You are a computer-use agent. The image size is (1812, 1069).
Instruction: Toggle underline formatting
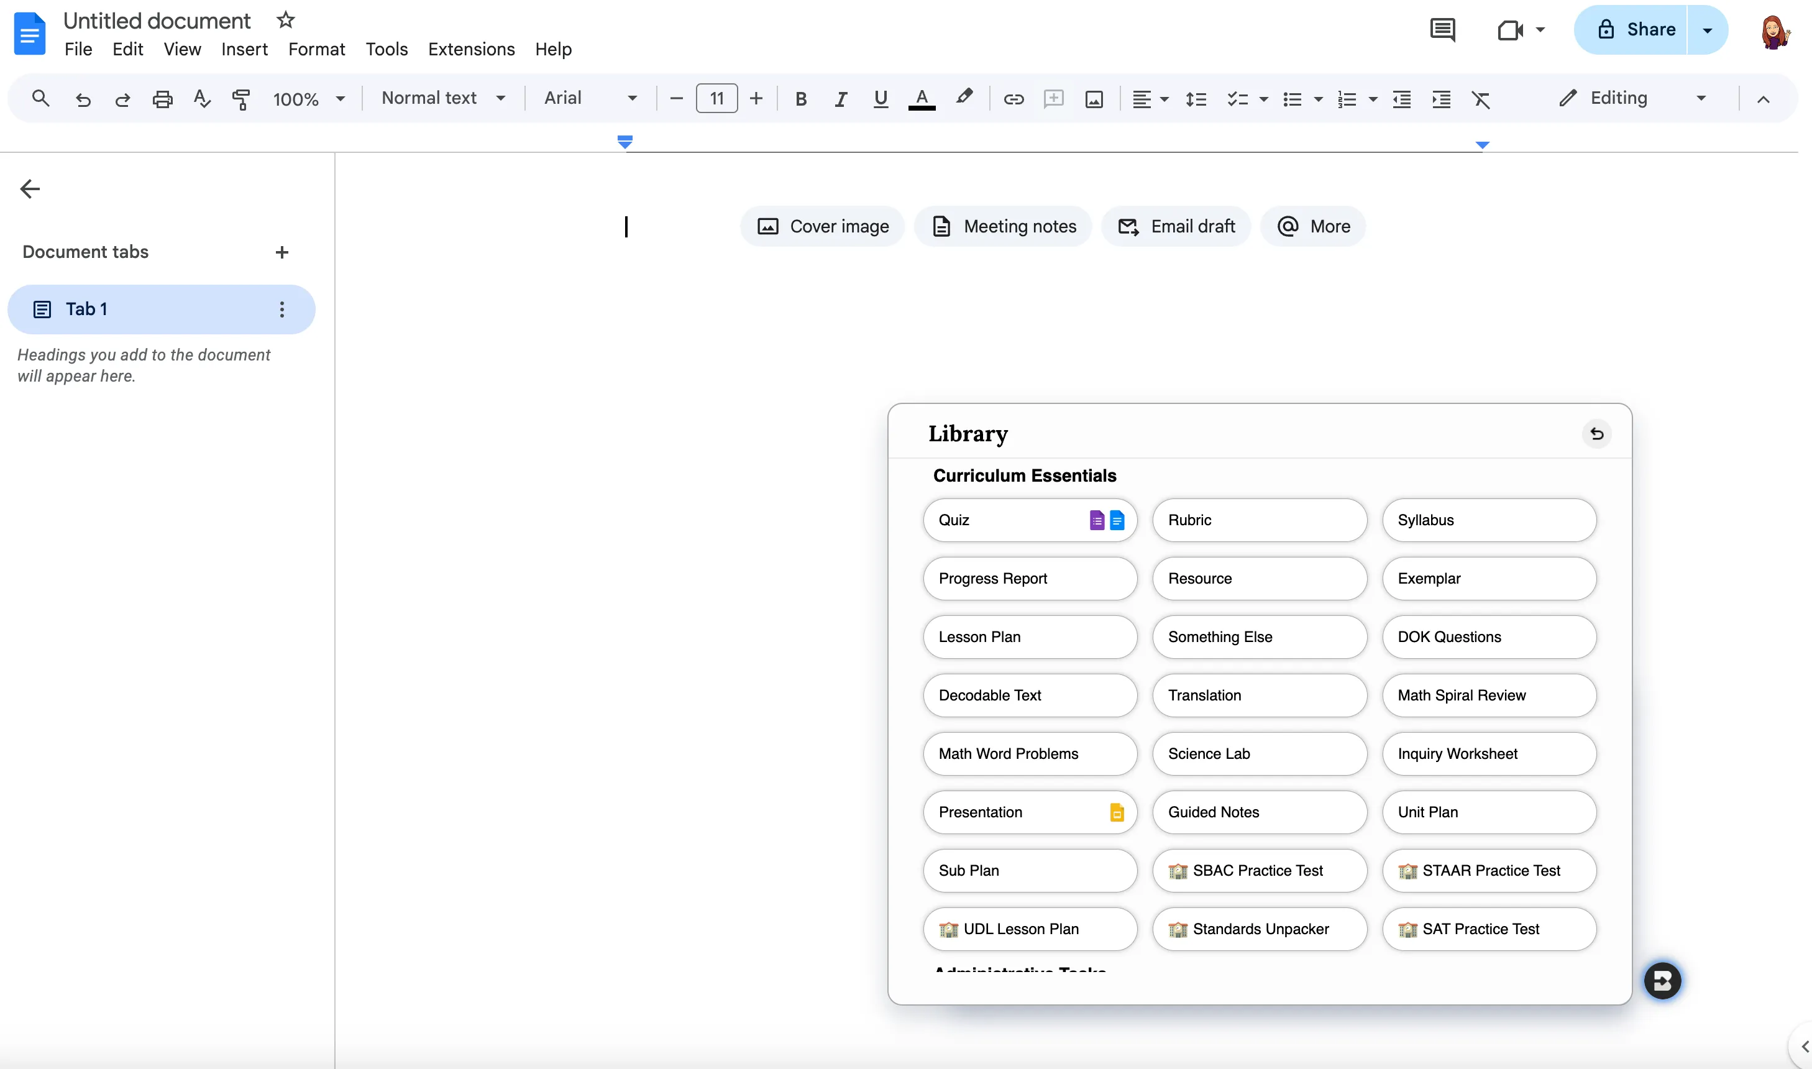click(x=880, y=99)
